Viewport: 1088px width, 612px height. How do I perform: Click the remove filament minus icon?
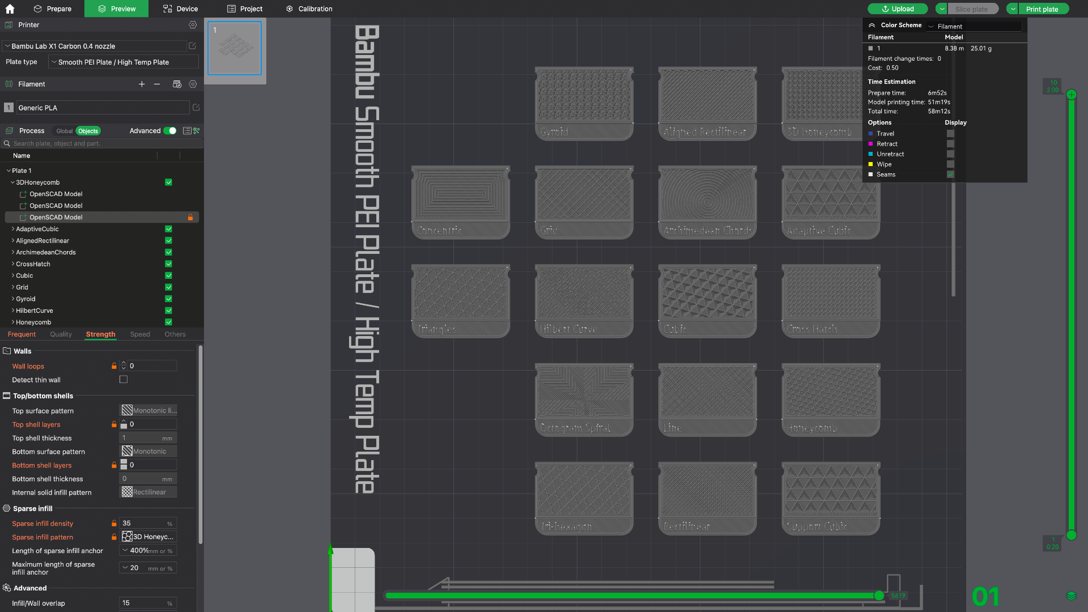pos(157,84)
